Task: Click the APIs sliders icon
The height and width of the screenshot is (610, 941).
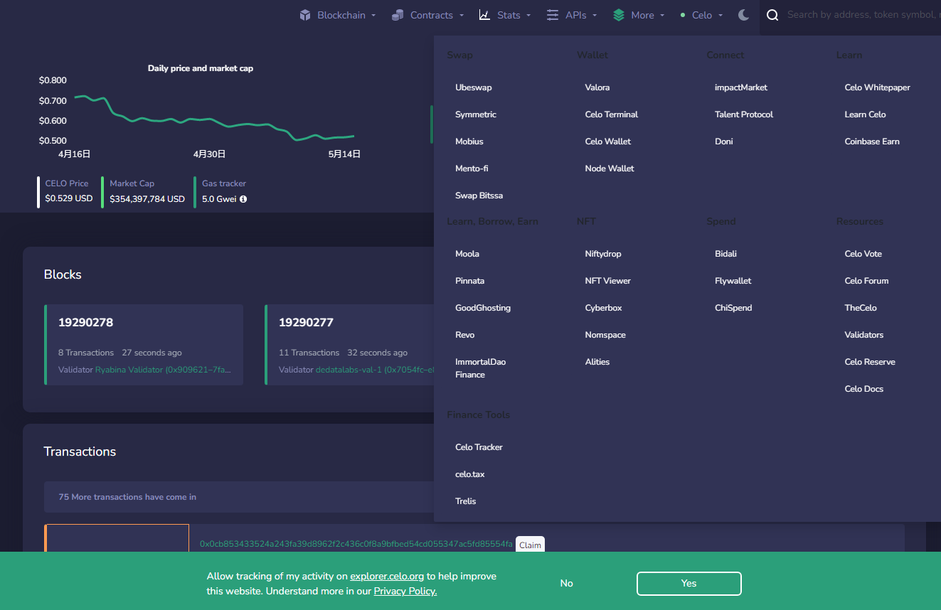Action: tap(553, 15)
